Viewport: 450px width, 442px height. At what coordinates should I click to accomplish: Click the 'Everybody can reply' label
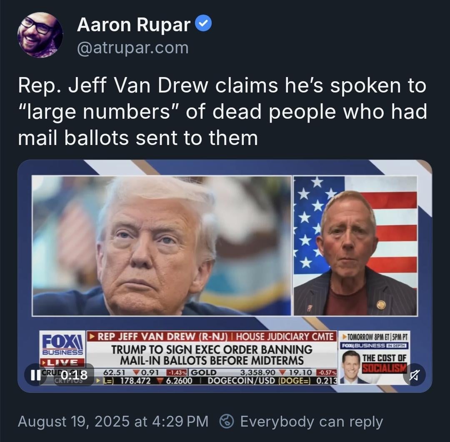coord(312,422)
